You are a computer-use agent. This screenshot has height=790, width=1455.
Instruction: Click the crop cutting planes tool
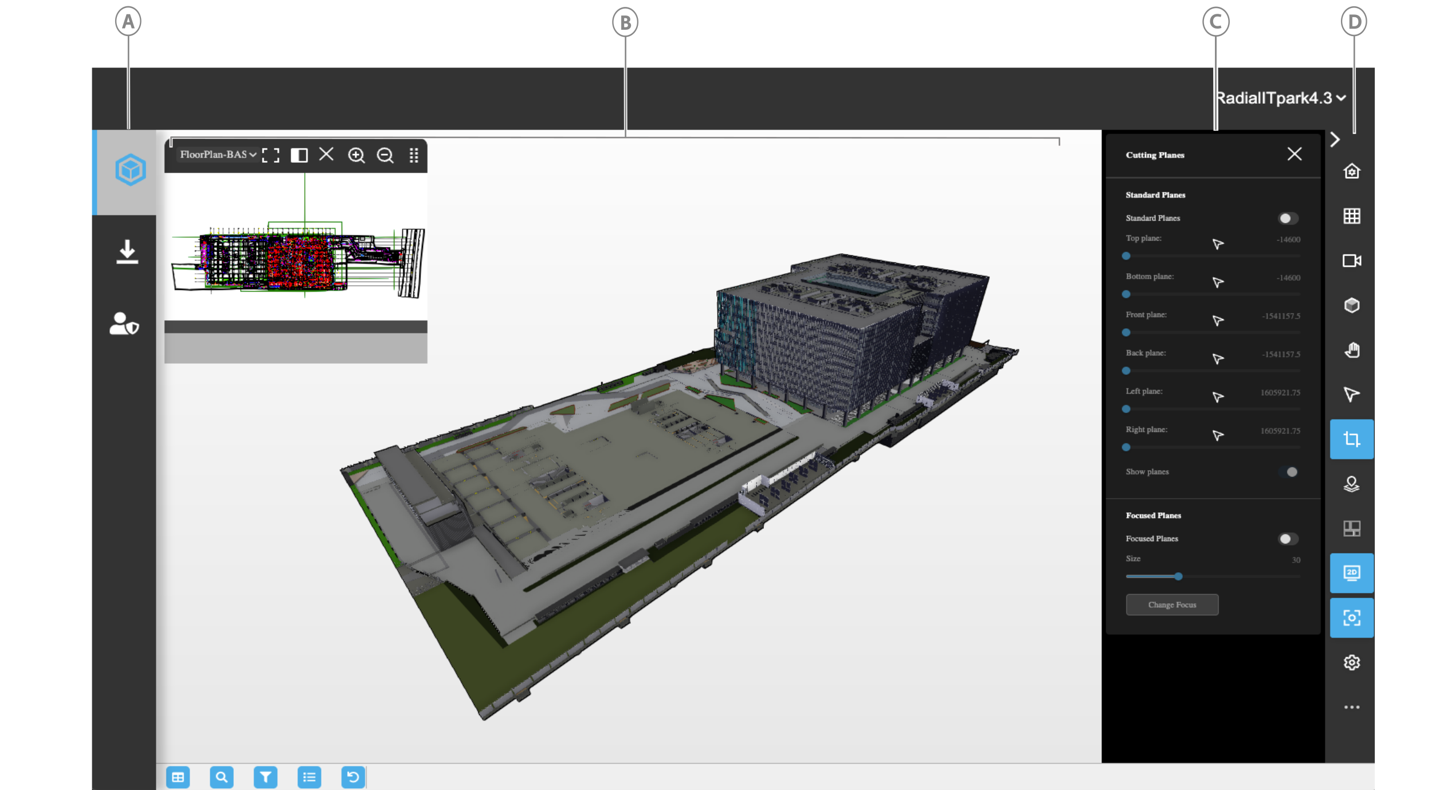(1351, 439)
